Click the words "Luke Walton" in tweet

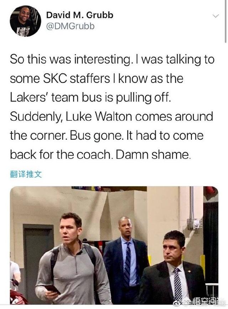point(98,117)
